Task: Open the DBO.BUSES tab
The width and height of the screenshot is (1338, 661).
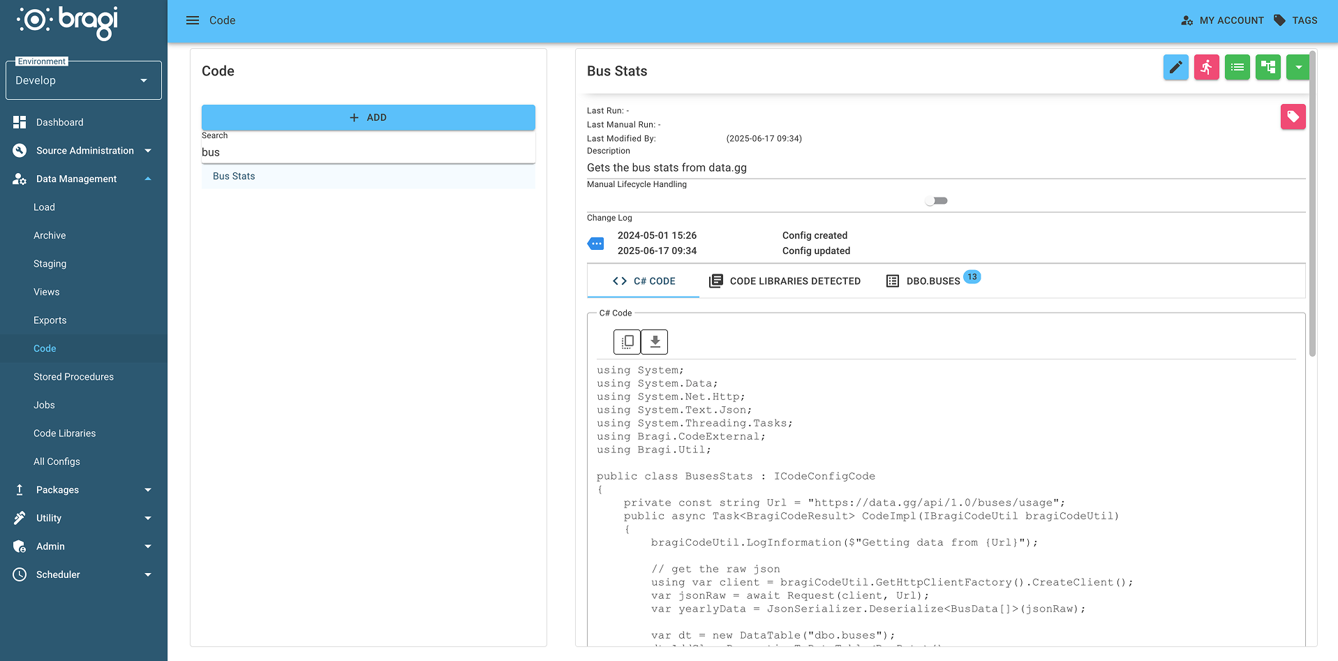Action: (933, 281)
